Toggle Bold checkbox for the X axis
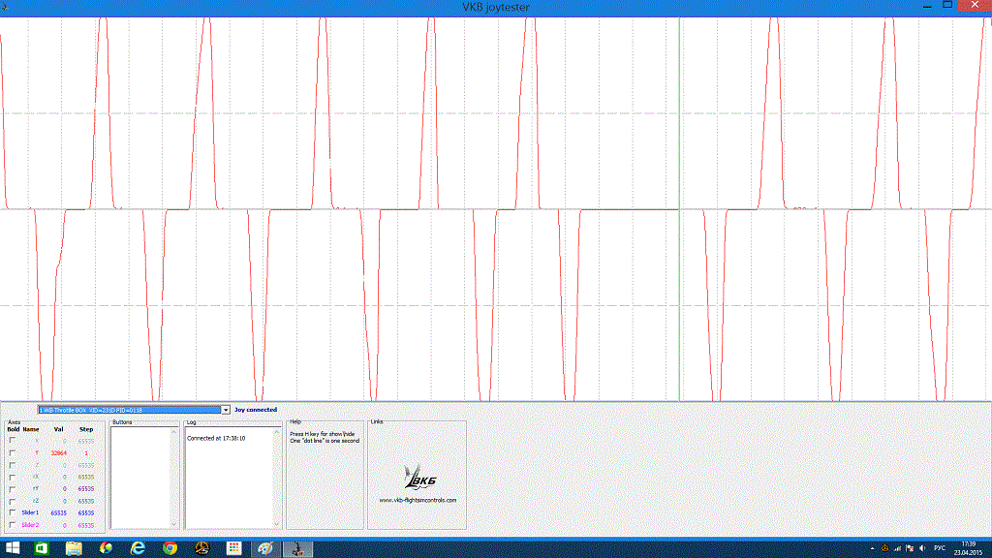Viewport: 992px width, 558px height. tap(13, 441)
